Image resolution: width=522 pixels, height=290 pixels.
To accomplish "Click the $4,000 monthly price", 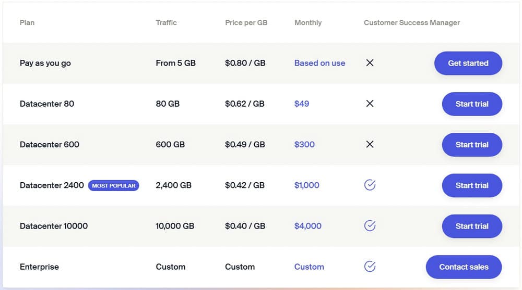I will tap(307, 226).
